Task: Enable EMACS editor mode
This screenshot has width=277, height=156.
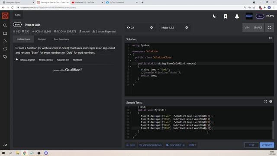Action: pyautogui.click(x=258, y=28)
